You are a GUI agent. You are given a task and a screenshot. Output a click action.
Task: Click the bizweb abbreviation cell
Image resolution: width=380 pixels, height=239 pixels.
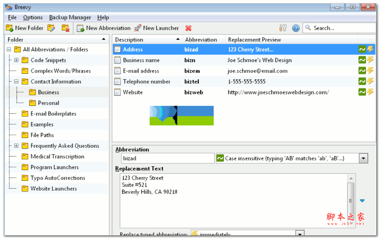[x=194, y=92]
